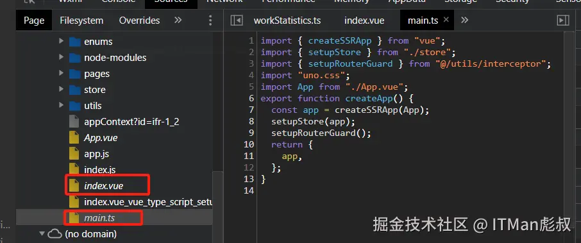Screen dimensions: 581x243
Task: Open the navigator three-dot options menu
Action: coord(210,21)
